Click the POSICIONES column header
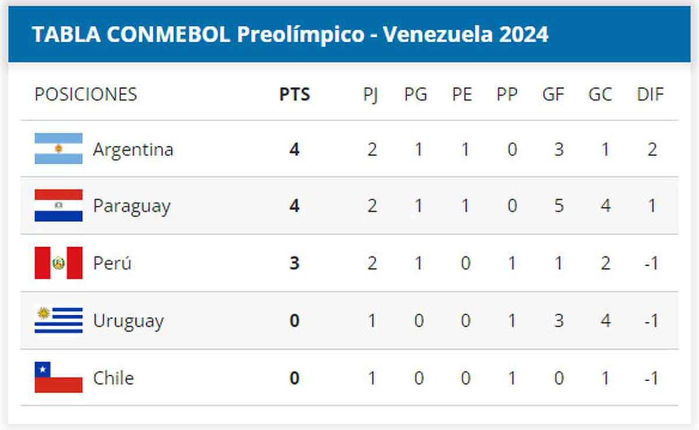This screenshot has width=699, height=430. pos(86,94)
